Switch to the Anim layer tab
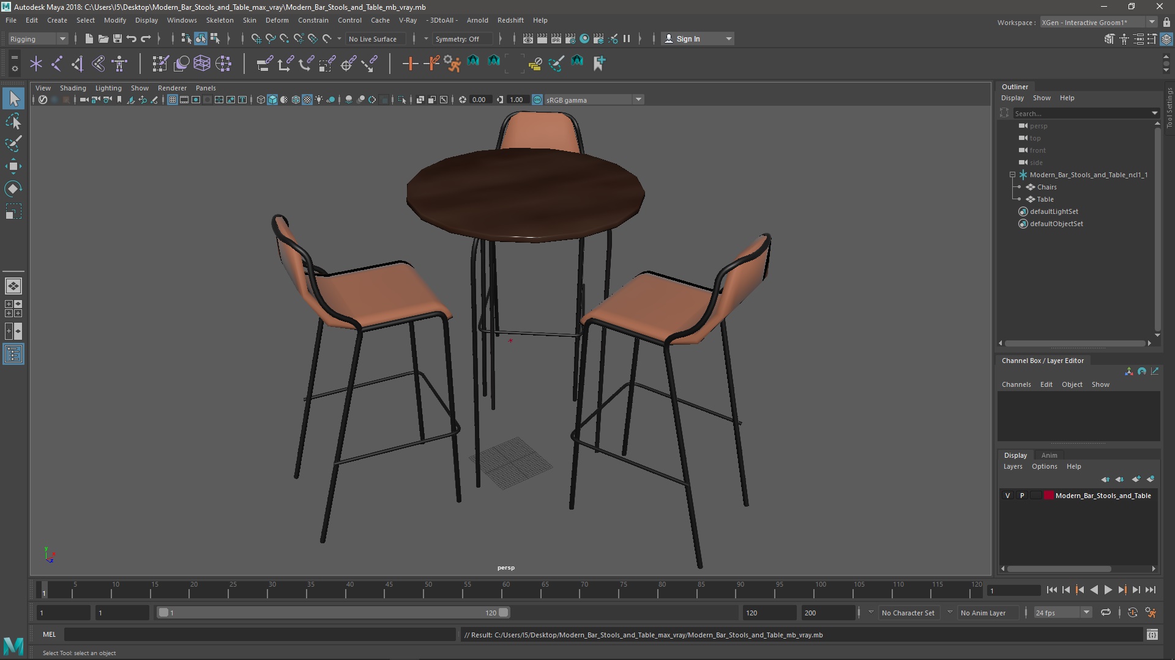The height and width of the screenshot is (660, 1175). tap(1049, 455)
